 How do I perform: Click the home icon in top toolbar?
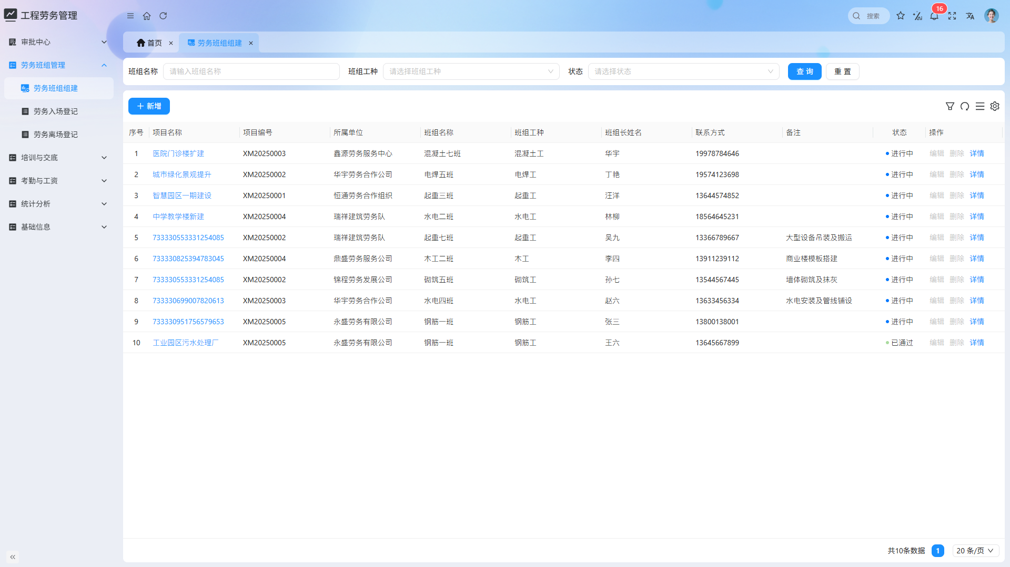click(147, 16)
